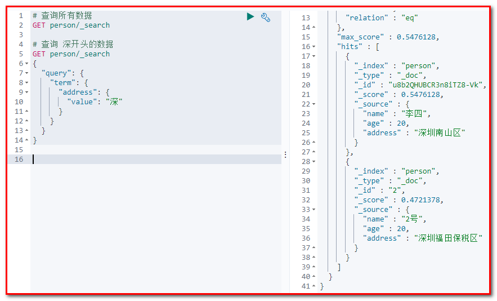
Task: Click the "max_score" line in response
Action: pos(388,37)
